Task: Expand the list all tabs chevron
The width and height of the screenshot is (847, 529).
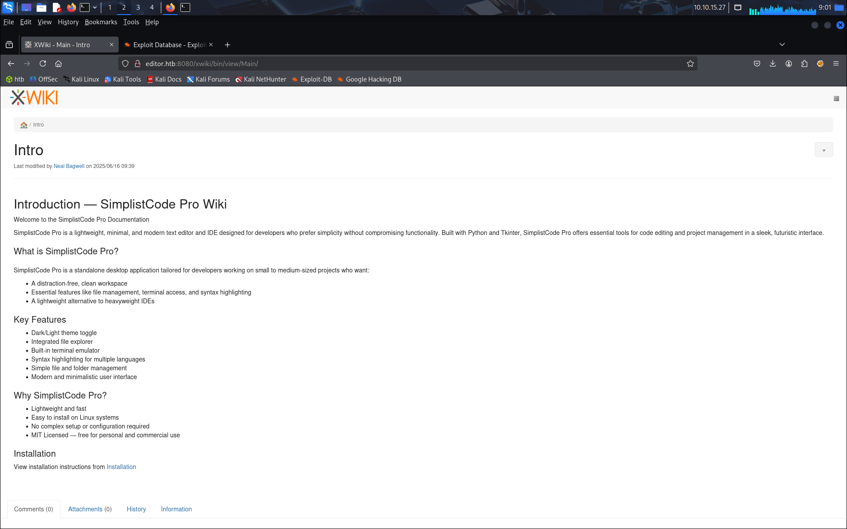Action: (x=782, y=45)
